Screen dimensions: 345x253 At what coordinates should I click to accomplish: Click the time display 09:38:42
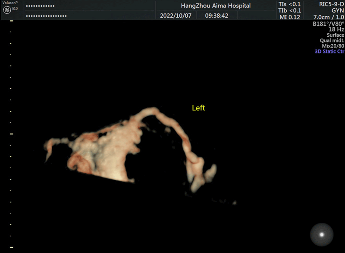[216, 16]
